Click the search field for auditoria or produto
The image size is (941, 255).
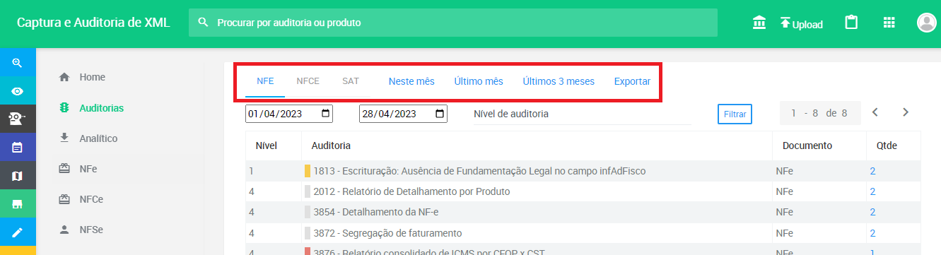(x=453, y=23)
